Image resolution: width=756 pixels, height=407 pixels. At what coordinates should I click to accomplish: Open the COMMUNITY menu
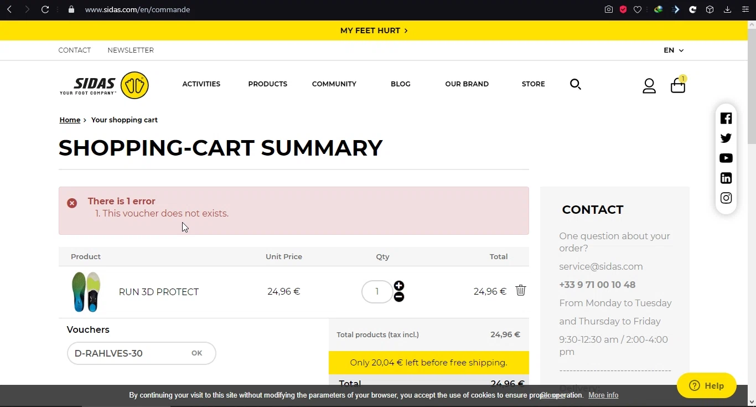334,84
